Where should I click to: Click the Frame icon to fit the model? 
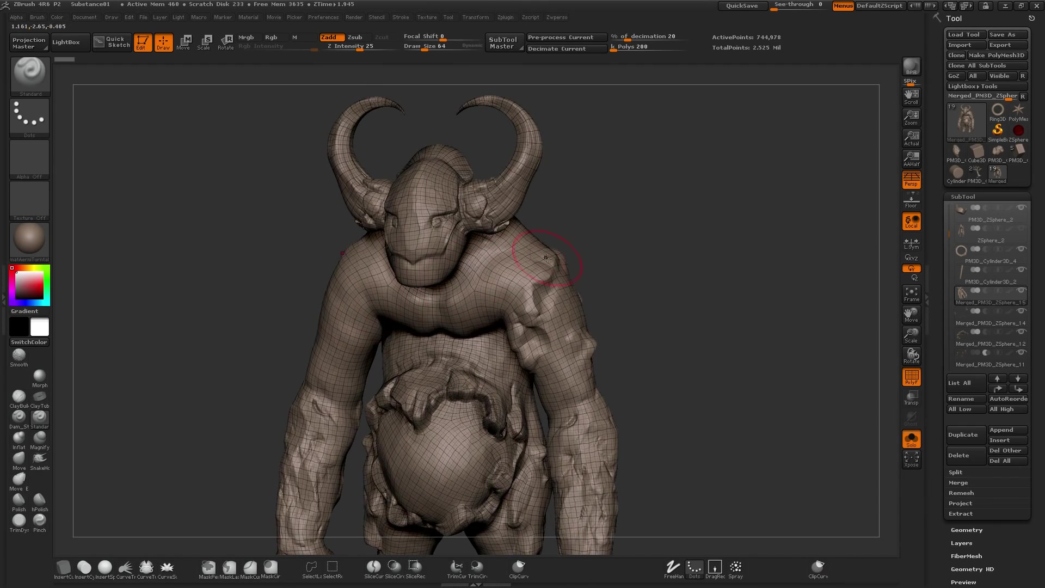coord(911,294)
